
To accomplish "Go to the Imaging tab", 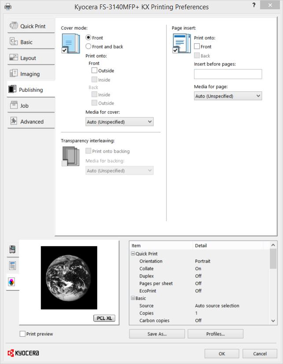I will click(31, 74).
